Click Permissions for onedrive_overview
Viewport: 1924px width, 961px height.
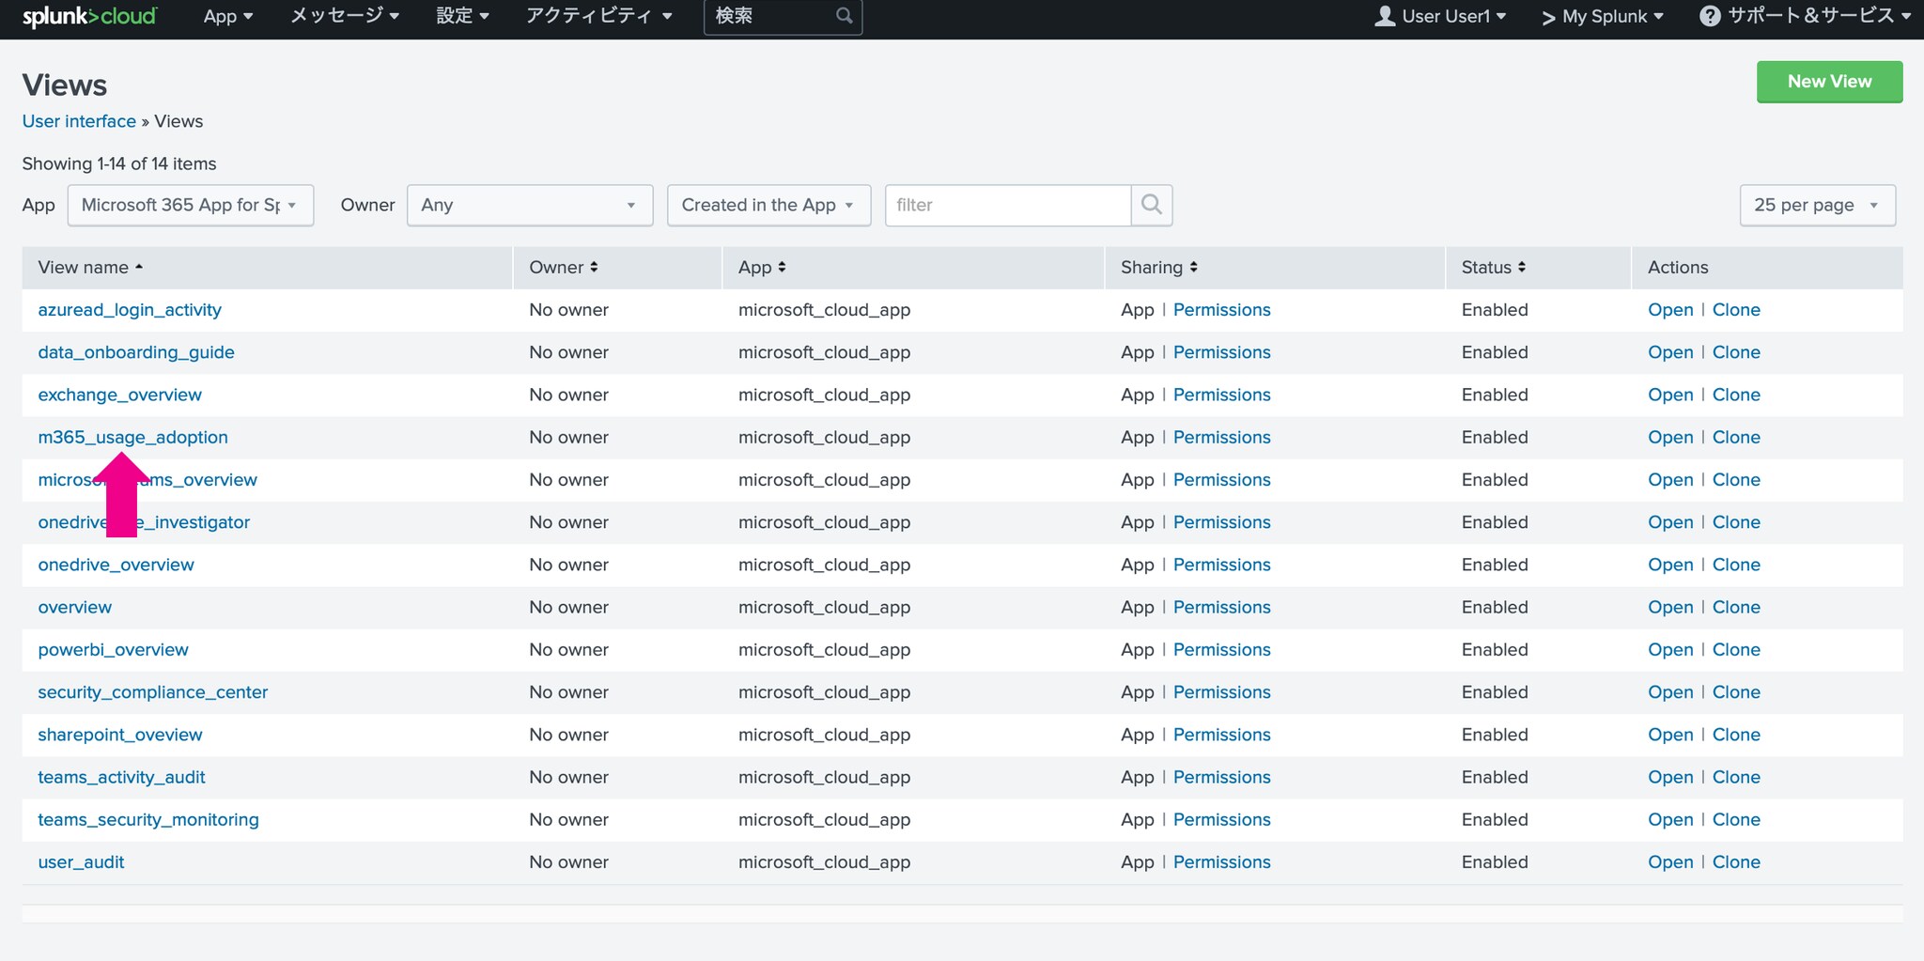[1221, 565]
